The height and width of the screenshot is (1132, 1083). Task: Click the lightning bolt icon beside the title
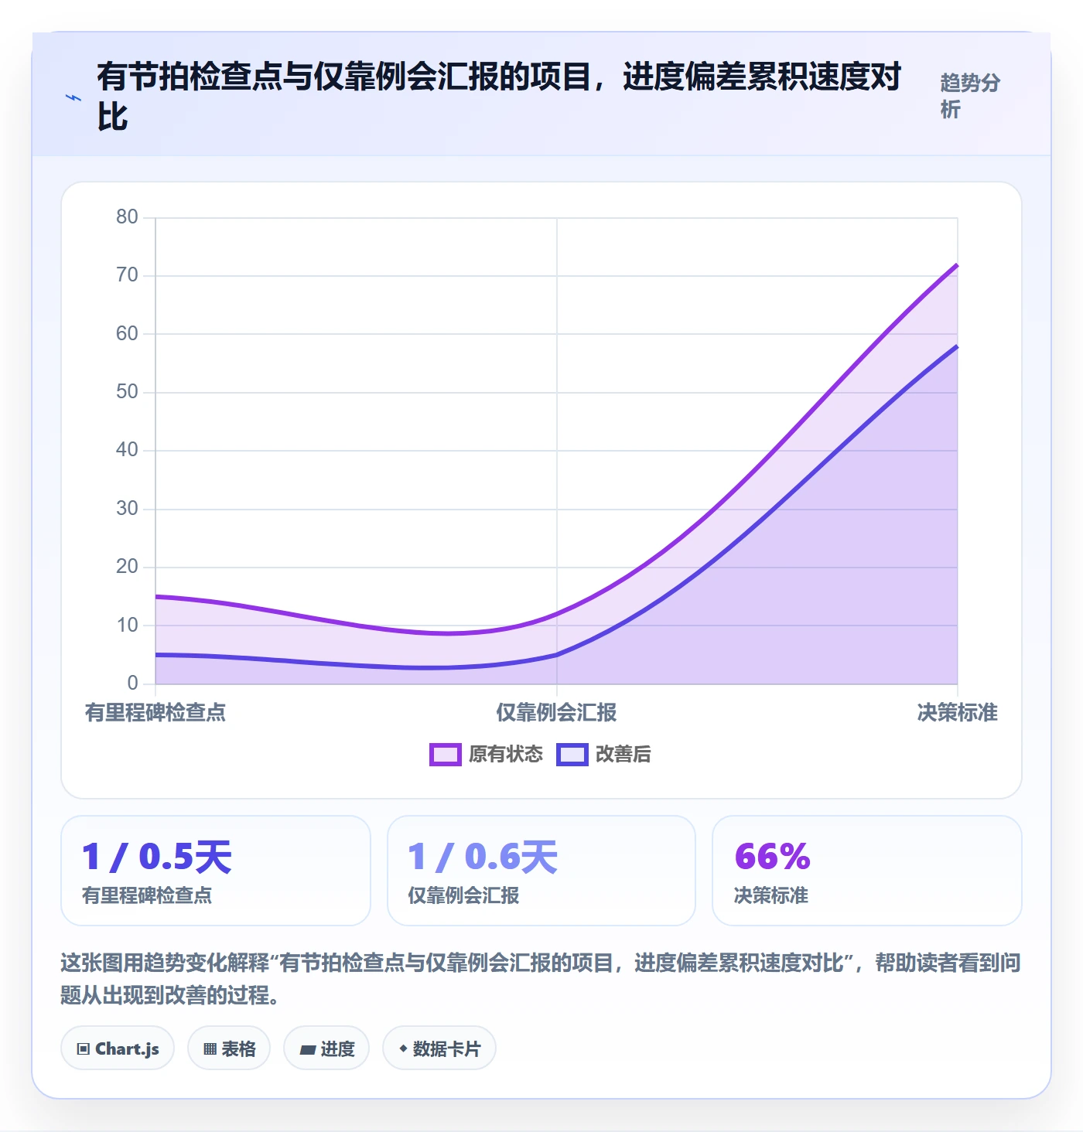pyautogui.click(x=73, y=97)
